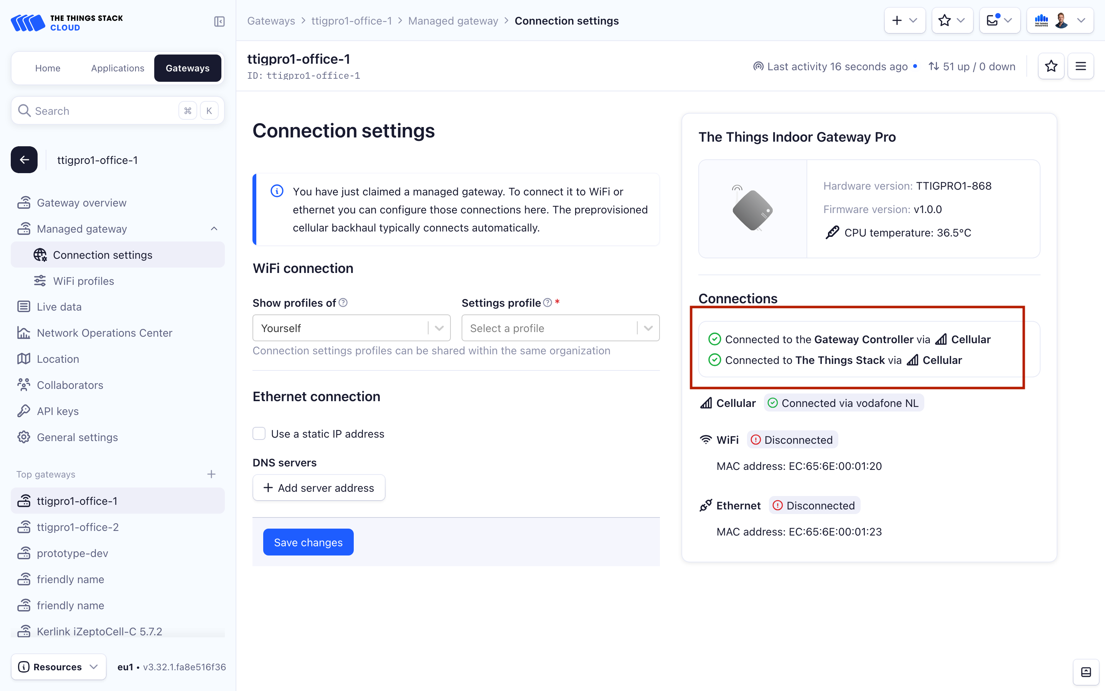Click the star bookmark button for this gateway
Image resolution: width=1105 pixels, height=691 pixels.
tap(1051, 66)
